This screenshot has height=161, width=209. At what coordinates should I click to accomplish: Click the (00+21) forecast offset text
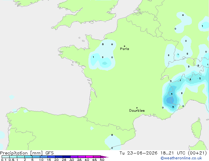point(197,153)
